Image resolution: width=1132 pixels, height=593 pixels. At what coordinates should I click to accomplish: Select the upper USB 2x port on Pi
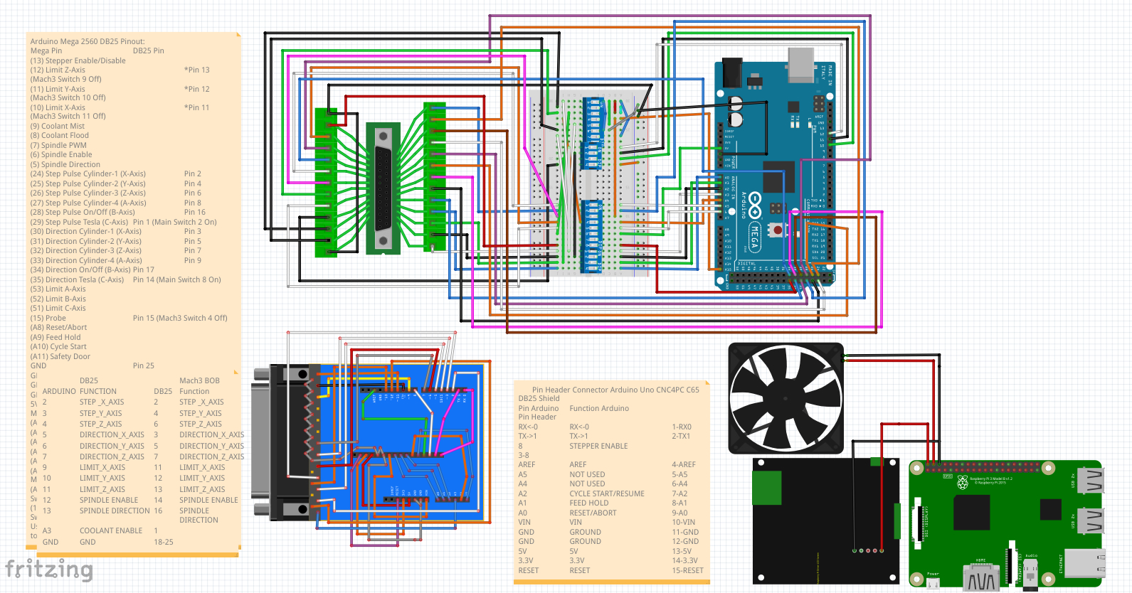tap(1091, 480)
